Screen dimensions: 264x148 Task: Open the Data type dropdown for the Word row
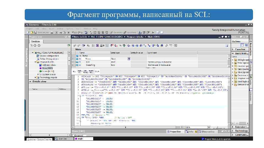[x=129, y=59]
